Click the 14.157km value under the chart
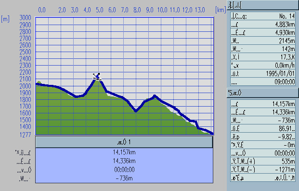299x191 pixels. pos(124,152)
